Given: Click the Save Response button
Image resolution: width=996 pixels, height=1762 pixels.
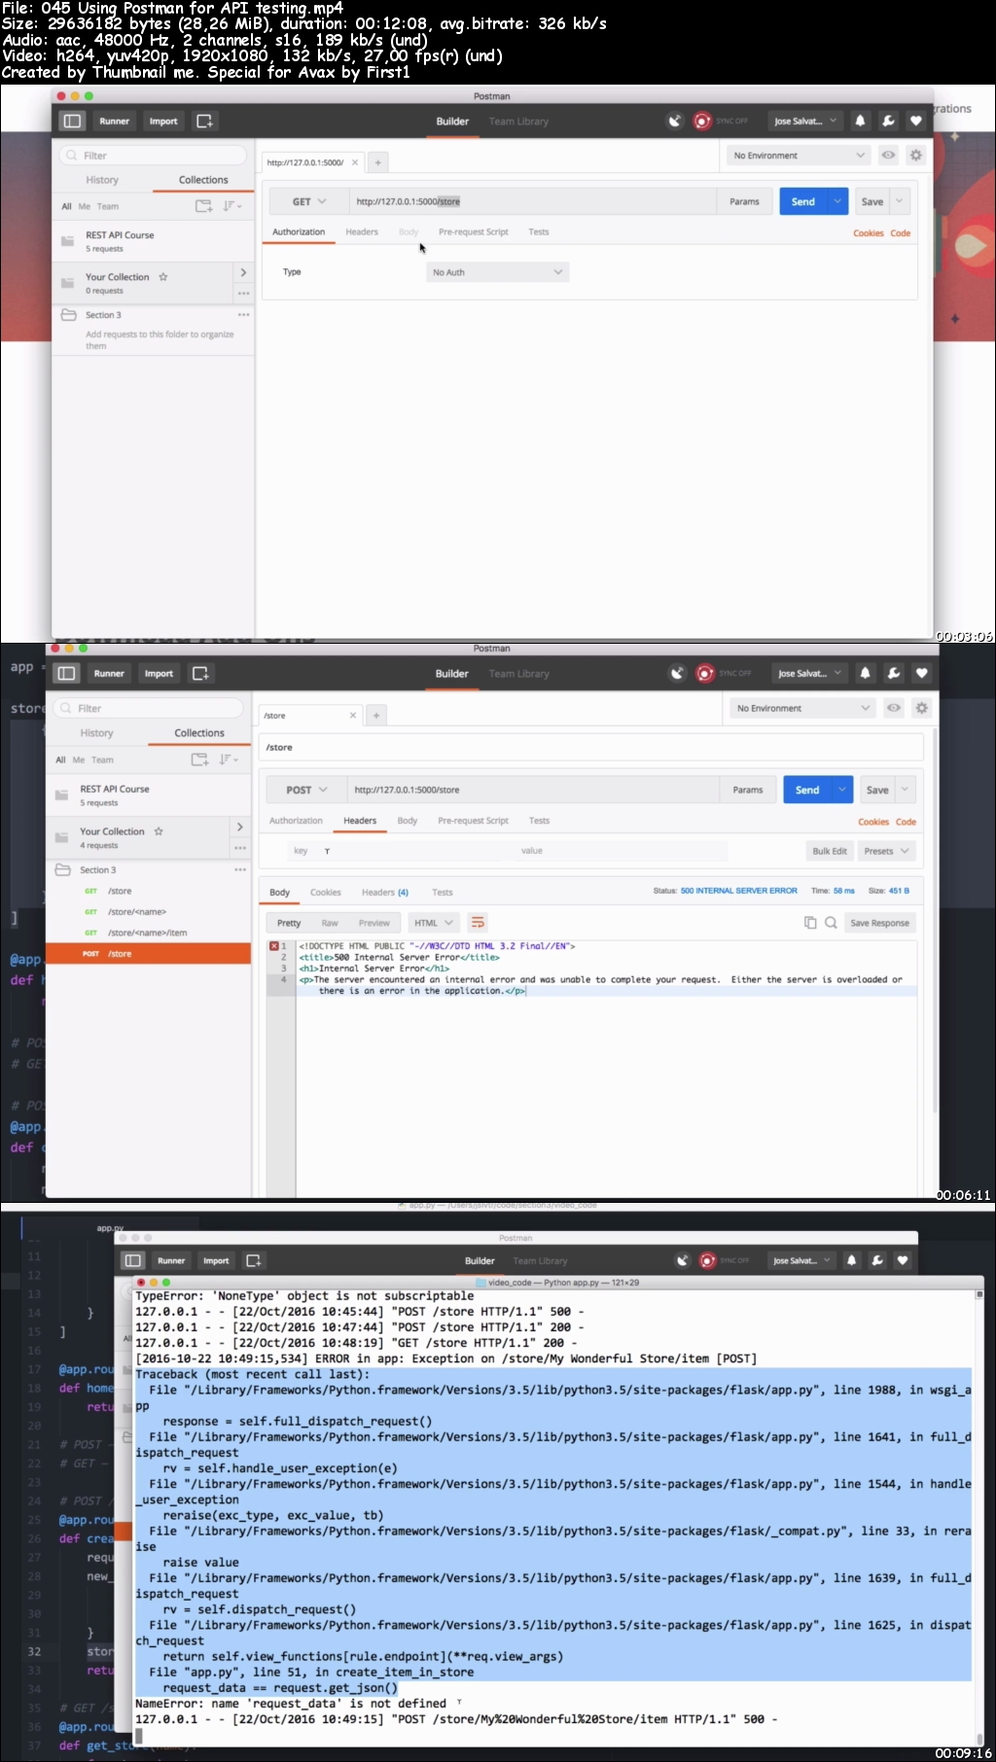Looking at the screenshot, I should tap(879, 923).
